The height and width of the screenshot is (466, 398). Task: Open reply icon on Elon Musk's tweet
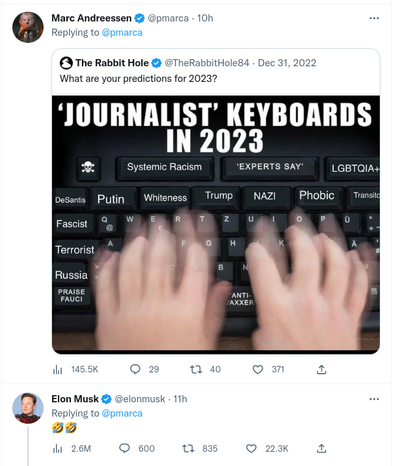(125, 448)
